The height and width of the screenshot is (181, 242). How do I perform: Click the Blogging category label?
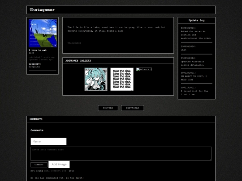click(34, 67)
